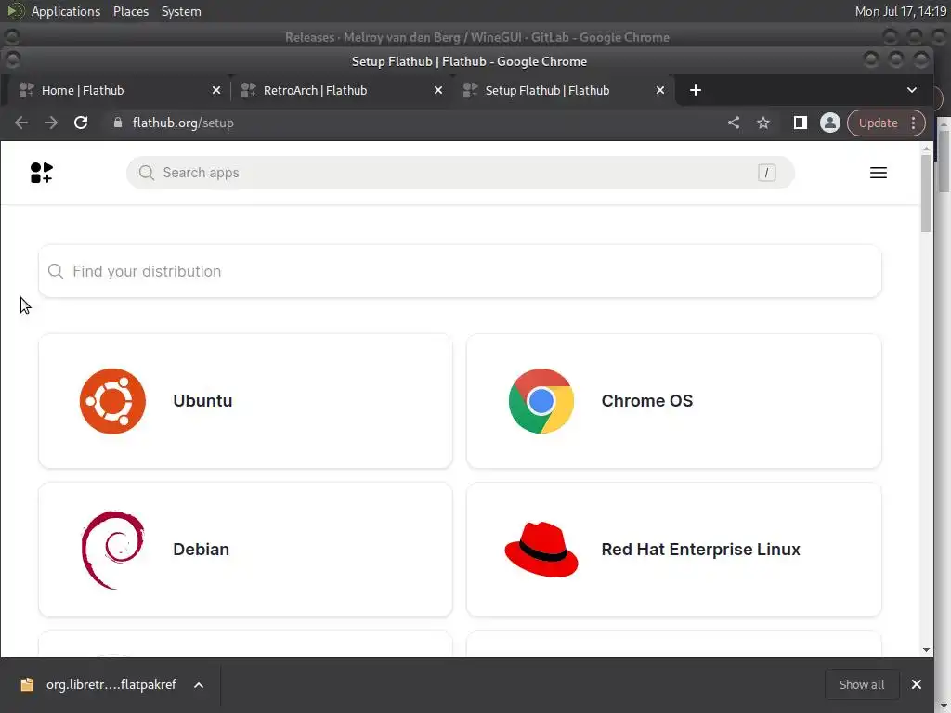Click the Chrome OS logo

pos(541,401)
